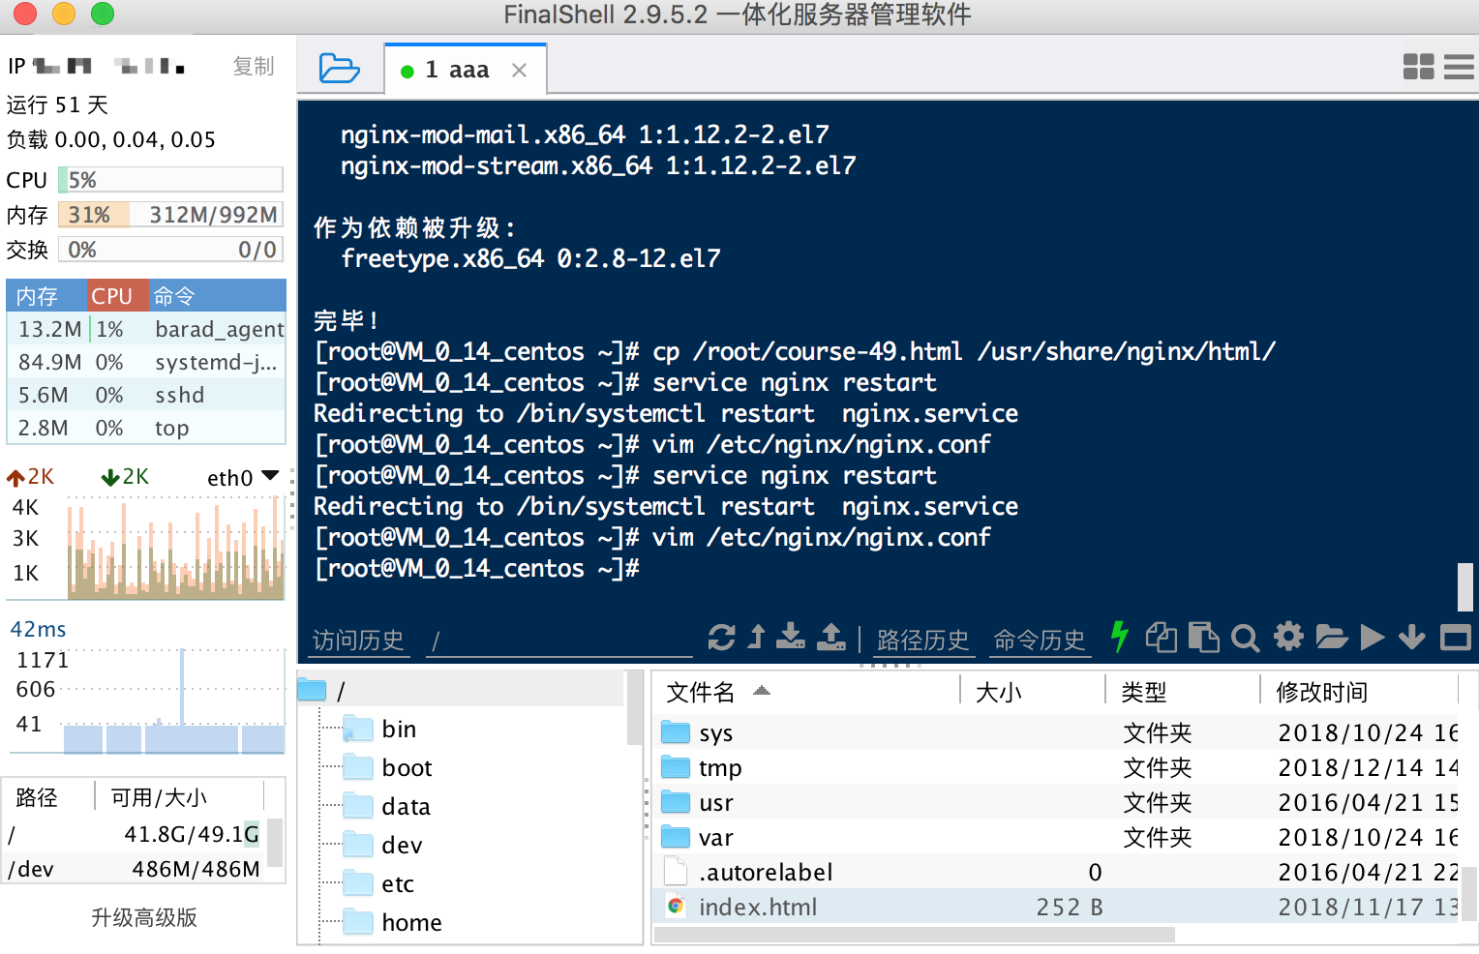The width and height of the screenshot is (1479, 954).
Task: Click the 内存 31% memory usage bar
Action: click(170, 215)
